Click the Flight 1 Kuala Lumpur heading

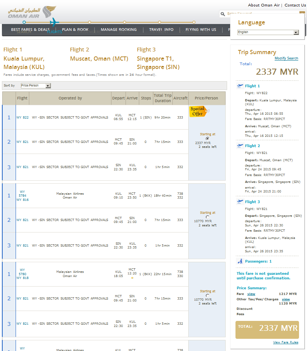pos(24,58)
